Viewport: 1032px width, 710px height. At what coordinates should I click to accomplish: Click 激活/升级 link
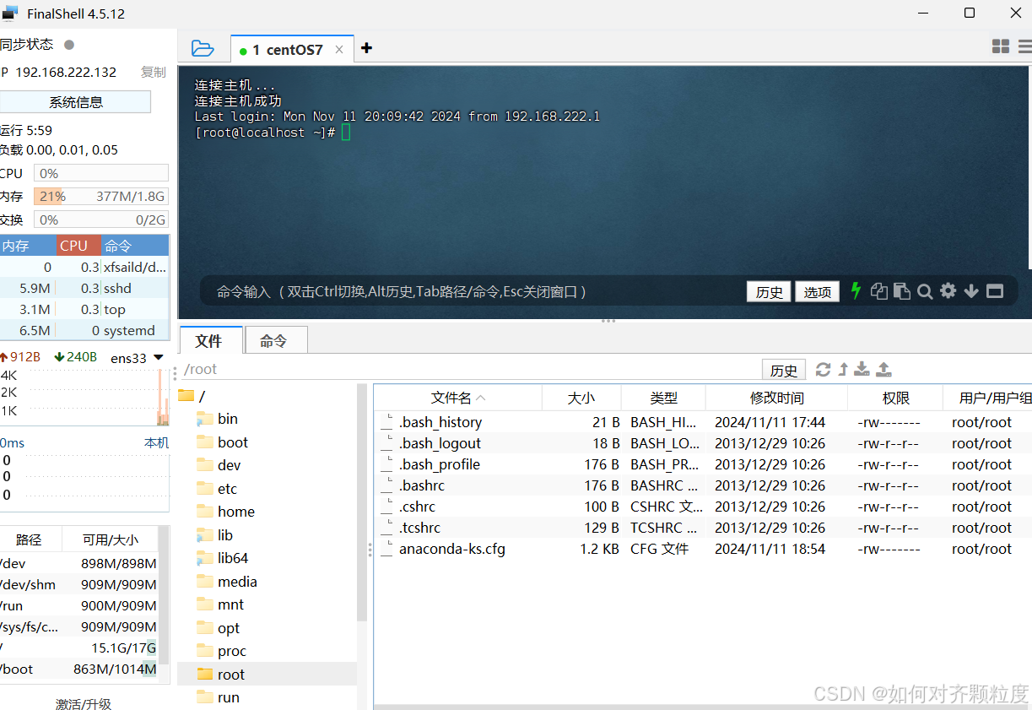[x=84, y=703]
